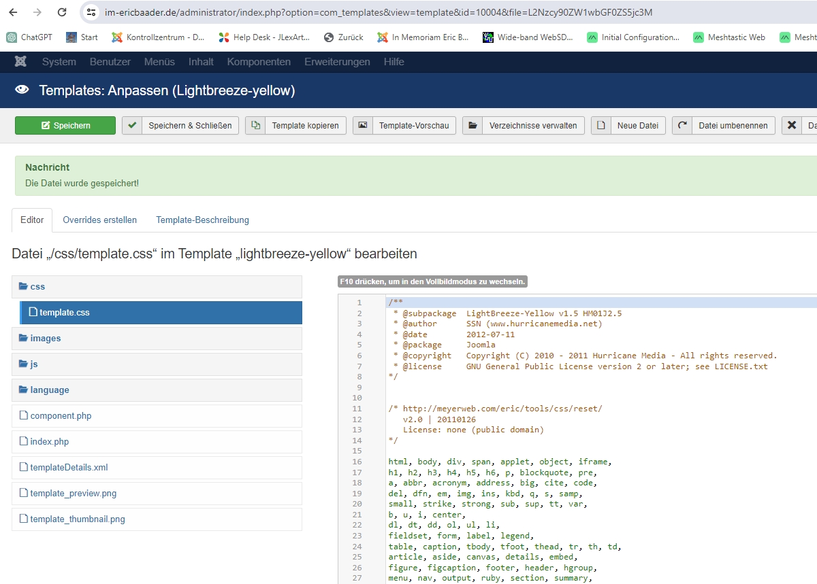Click the Template kopieren copy icon
The image size is (817, 584).
click(255, 125)
